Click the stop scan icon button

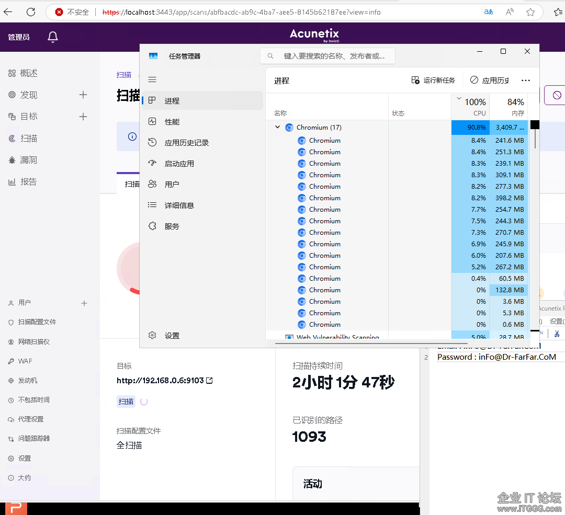(557, 95)
